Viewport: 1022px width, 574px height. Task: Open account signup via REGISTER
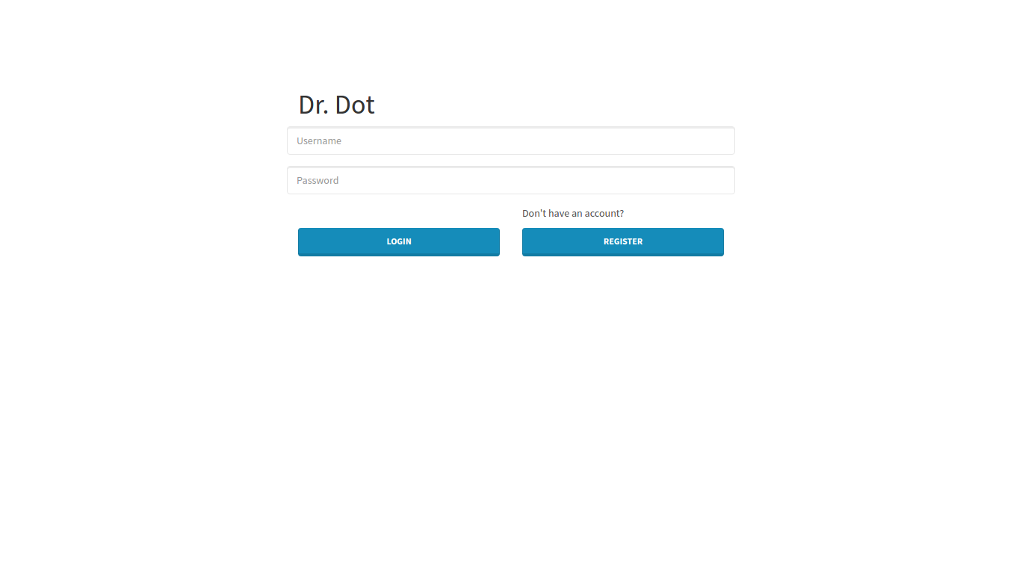click(x=623, y=242)
